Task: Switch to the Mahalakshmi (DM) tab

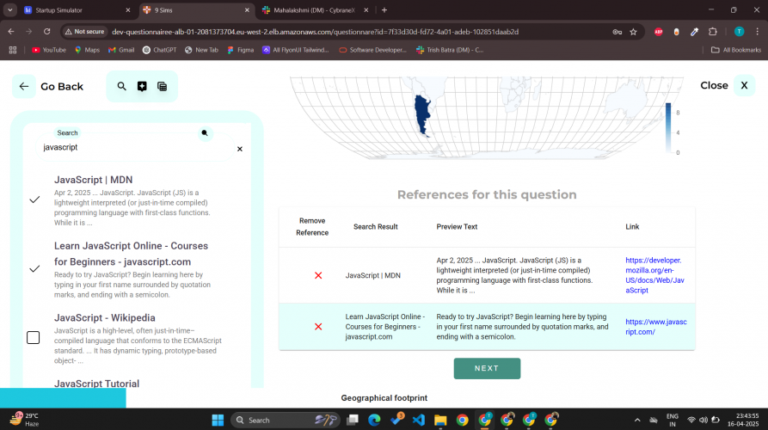Action: [x=315, y=9]
